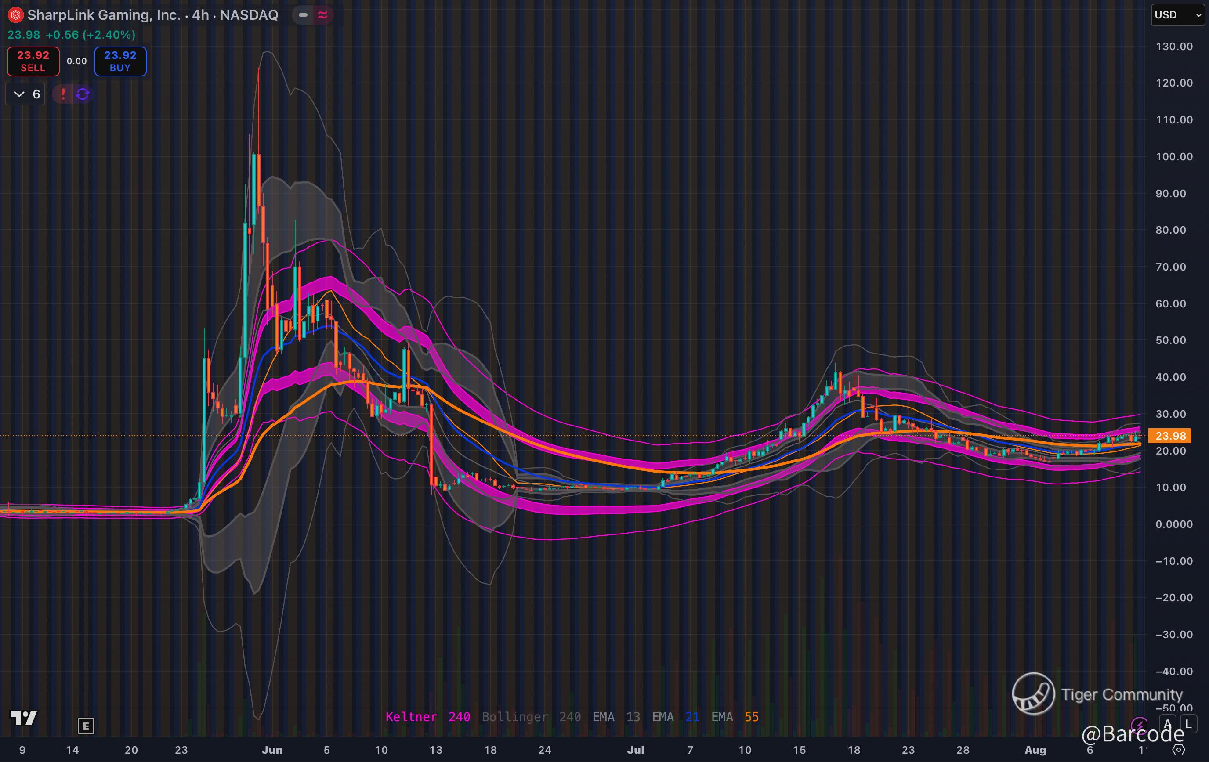Open chart settings via hexagon gear icon
The image size is (1209, 762).
tap(1178, 750)
